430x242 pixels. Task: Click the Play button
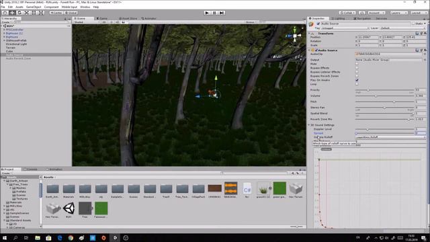click(207, 13)
